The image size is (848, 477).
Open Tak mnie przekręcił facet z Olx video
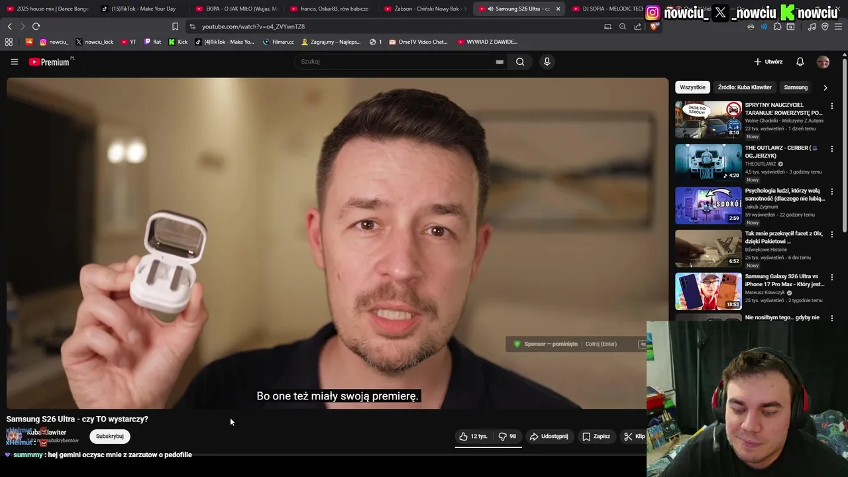click(708, 248)
